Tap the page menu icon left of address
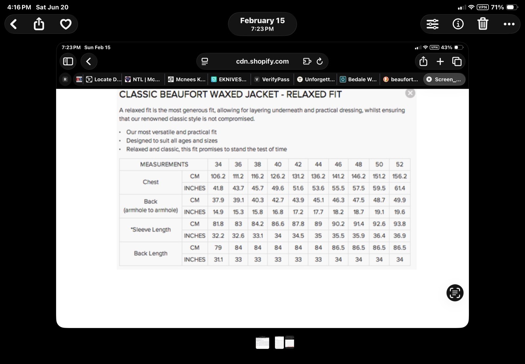 (205, 62)
